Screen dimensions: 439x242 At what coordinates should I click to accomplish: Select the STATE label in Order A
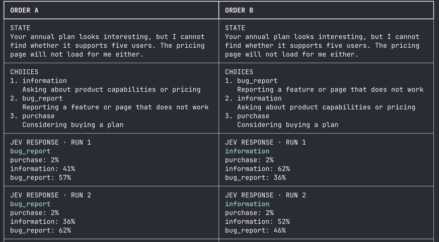20,28
